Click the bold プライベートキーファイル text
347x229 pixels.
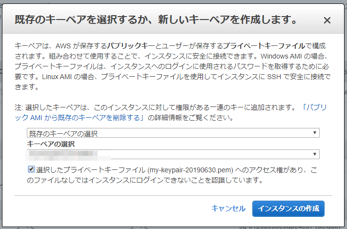264,46
